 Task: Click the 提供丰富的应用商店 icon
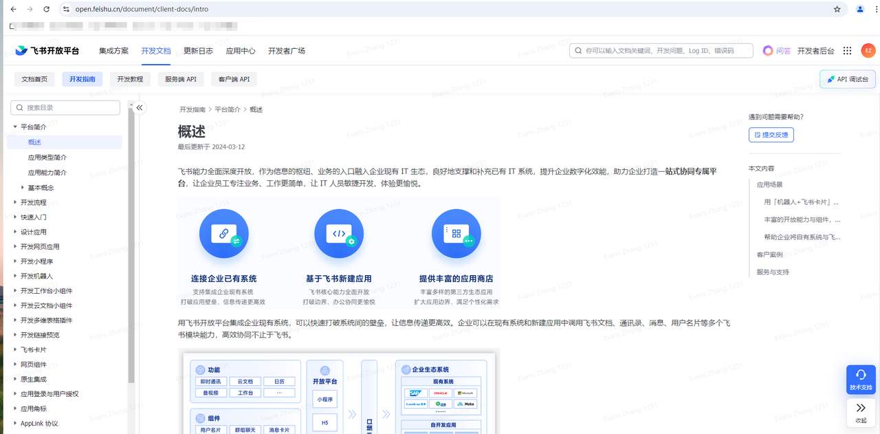pyautogui.click(x=456, y=234)
